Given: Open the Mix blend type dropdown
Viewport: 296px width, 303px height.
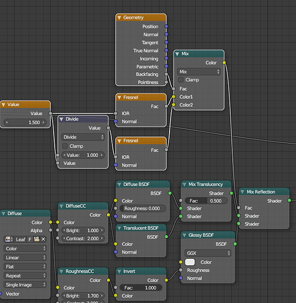Looking at the screenshot, I should [199, 72].
